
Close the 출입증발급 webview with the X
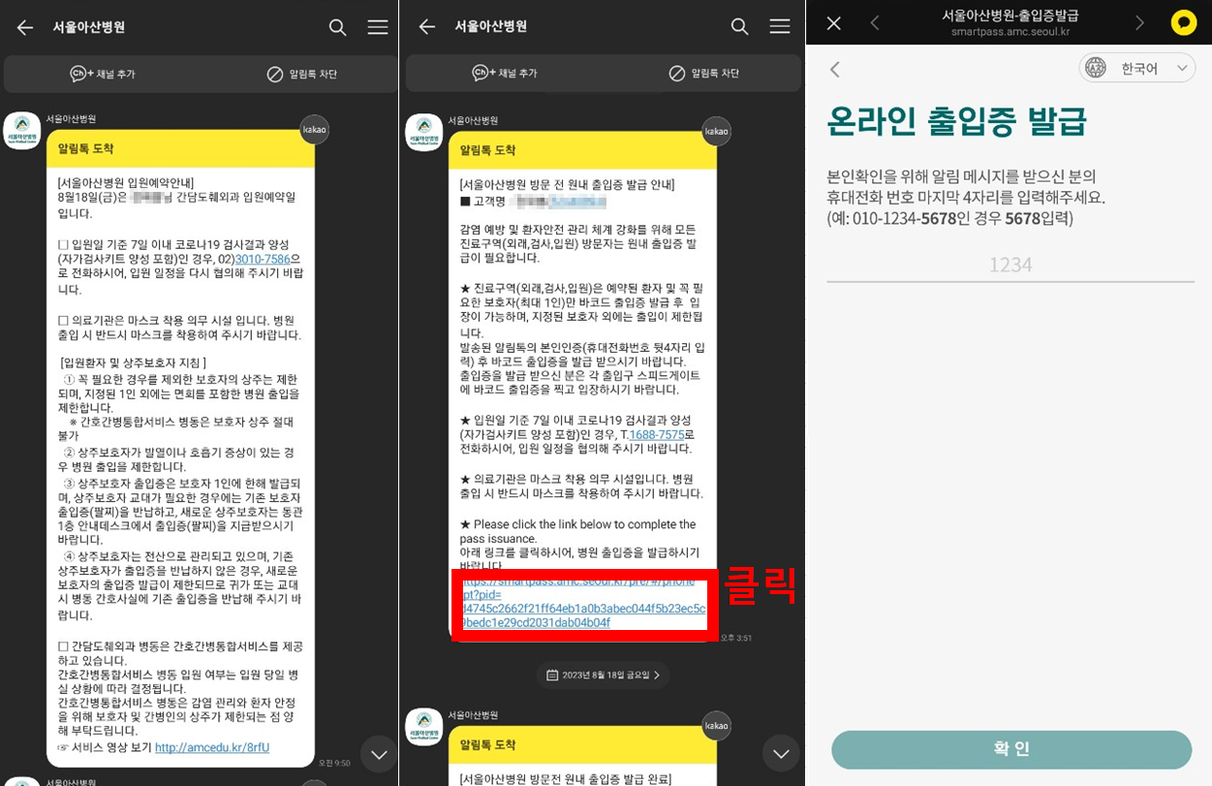coord(833,22)
